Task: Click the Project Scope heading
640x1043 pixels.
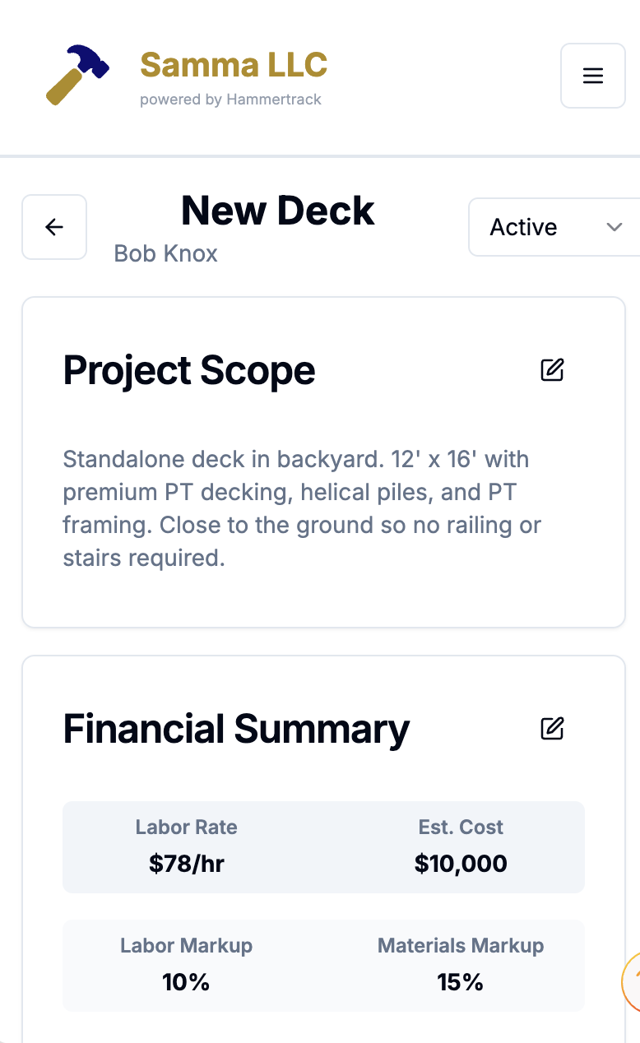Action: pos(189,370)
